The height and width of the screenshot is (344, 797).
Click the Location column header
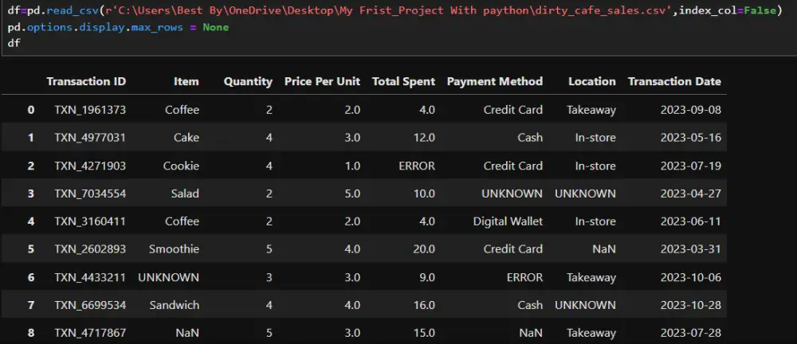click(x=591, y=81)
